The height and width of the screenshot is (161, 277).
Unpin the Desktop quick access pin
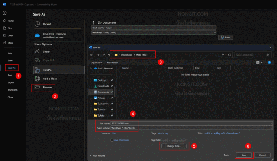112,80
